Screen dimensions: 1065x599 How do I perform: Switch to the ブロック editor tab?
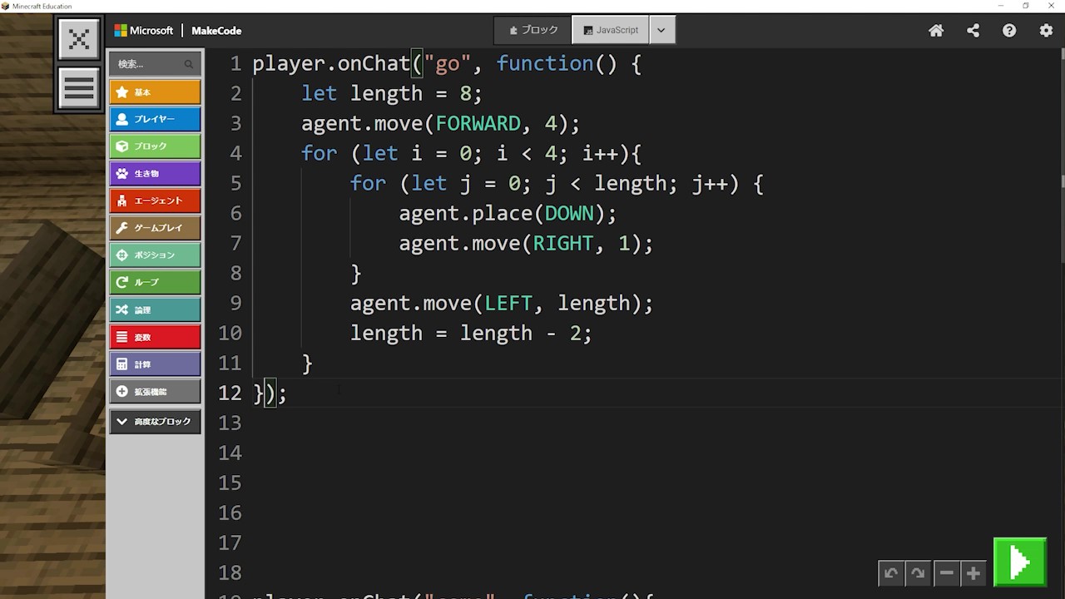(533, 30)
